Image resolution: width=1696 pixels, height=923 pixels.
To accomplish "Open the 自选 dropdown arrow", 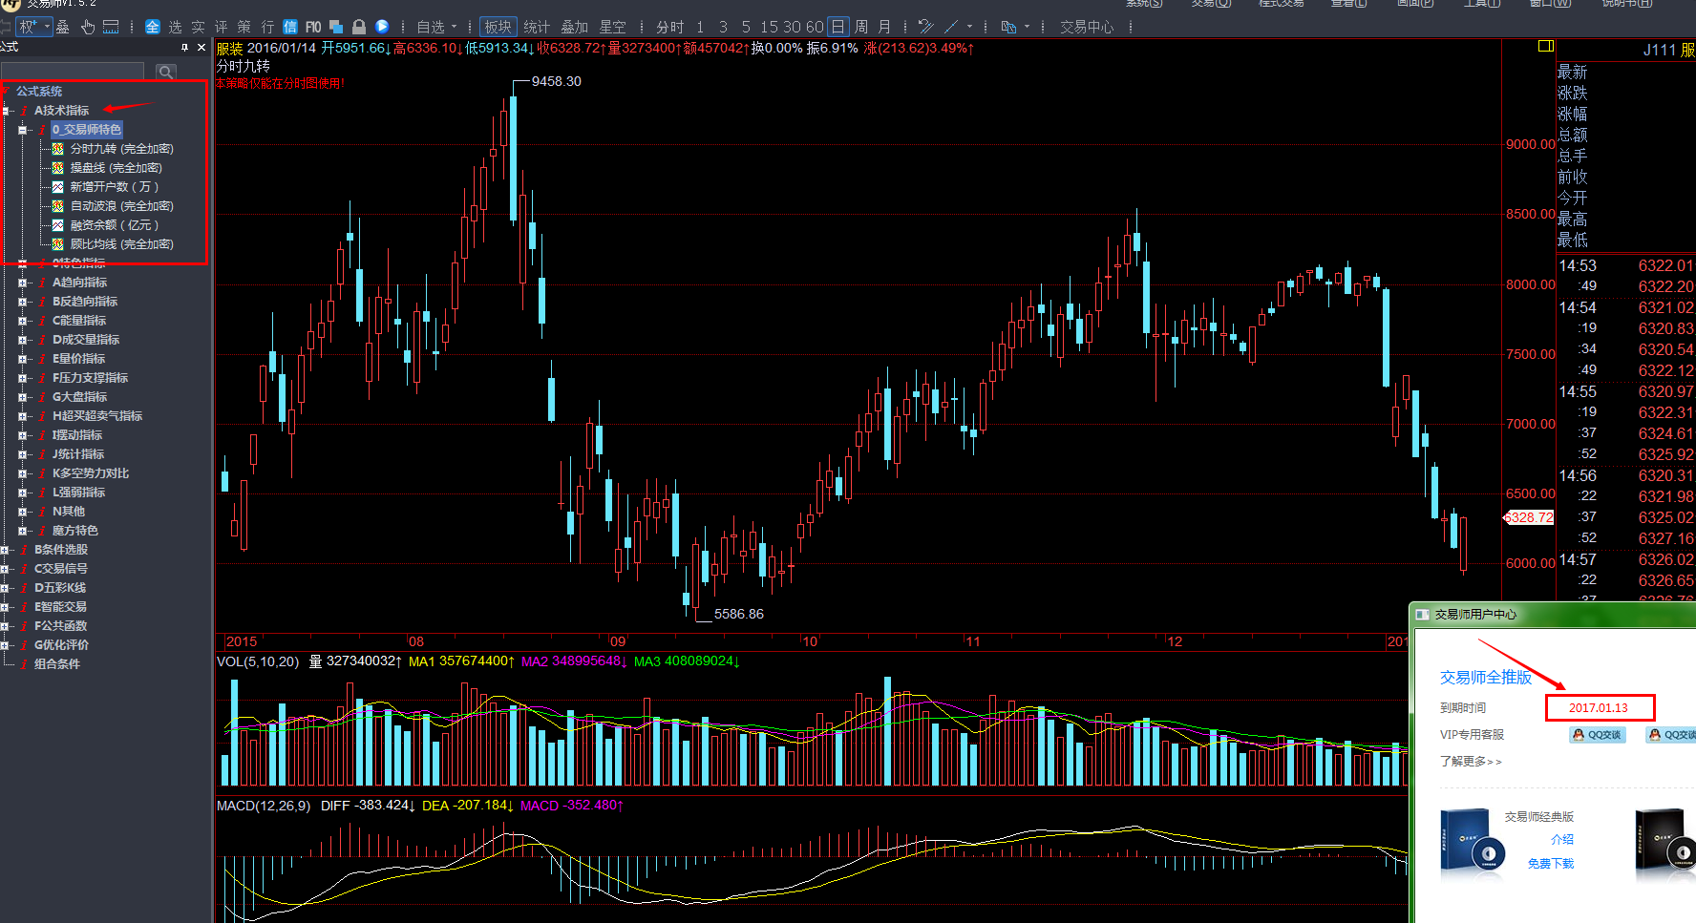I will click(454, 27).
